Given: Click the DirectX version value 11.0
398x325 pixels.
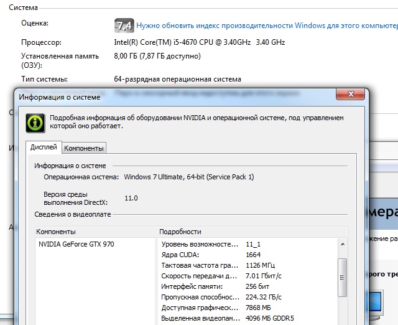Looking at the screenshot, I should [131, 198].
